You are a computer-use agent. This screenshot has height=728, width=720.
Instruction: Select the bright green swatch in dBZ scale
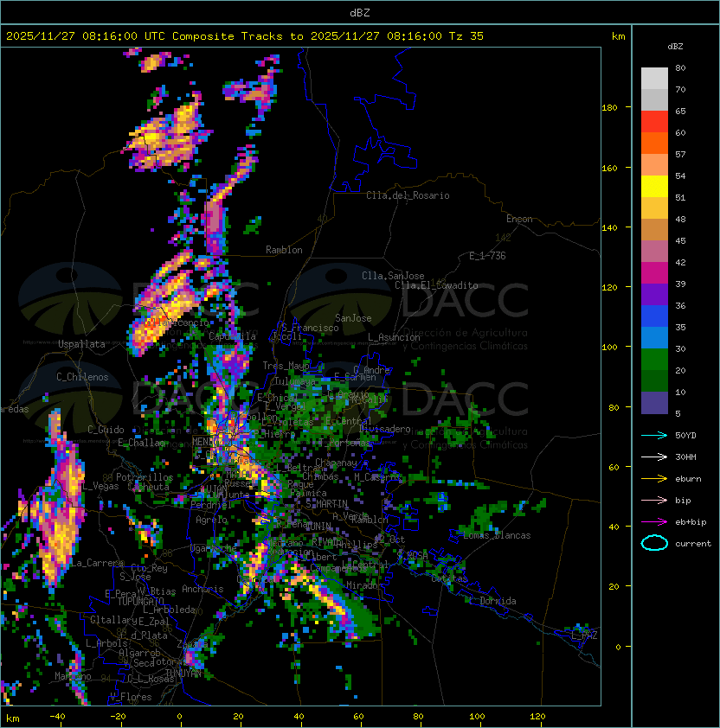tap(654, 360)
